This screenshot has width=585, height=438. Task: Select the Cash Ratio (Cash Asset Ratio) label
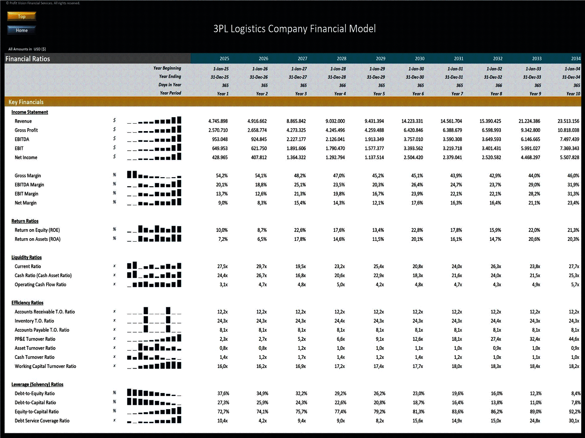(43, 276)
